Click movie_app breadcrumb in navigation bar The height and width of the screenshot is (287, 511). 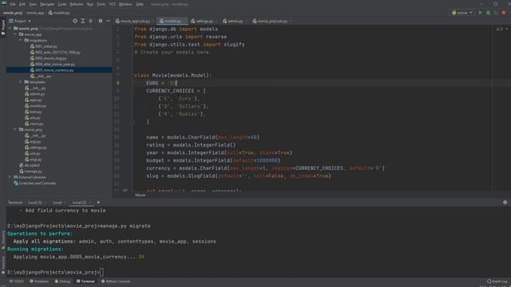[x=35, y=13]
